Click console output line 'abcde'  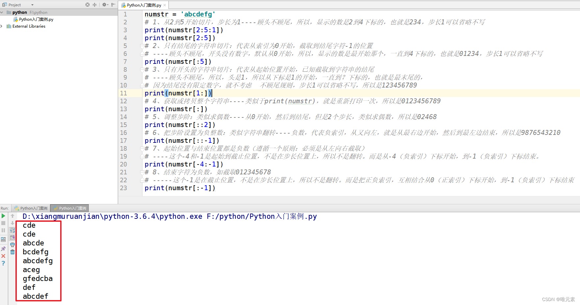tap(33, 243)
